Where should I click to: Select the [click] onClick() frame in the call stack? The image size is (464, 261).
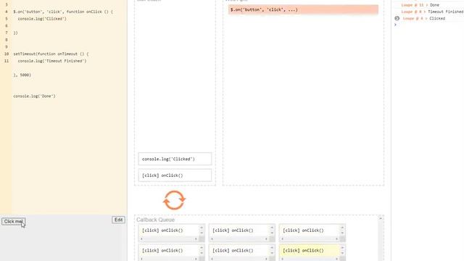pyautogui.click(x=175, y=175)
